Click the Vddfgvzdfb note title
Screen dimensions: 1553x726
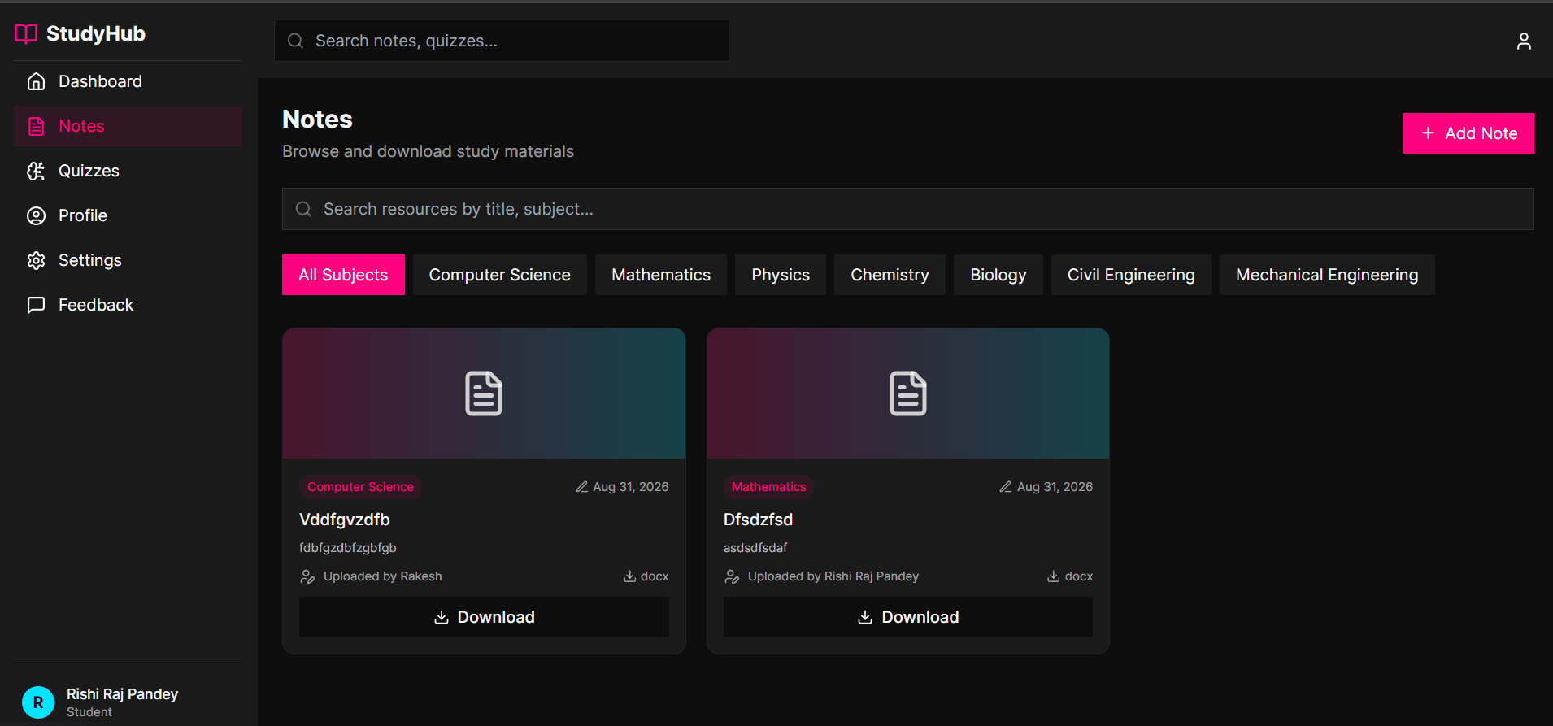click(345, 520)
